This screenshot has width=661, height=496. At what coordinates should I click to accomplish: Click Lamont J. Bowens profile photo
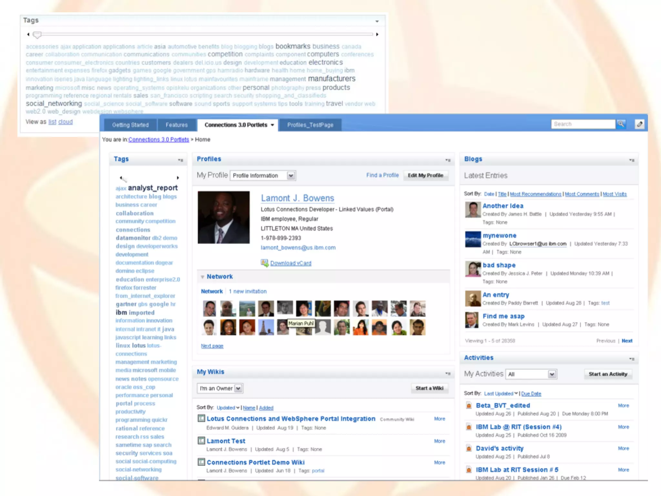coord(223,217)
